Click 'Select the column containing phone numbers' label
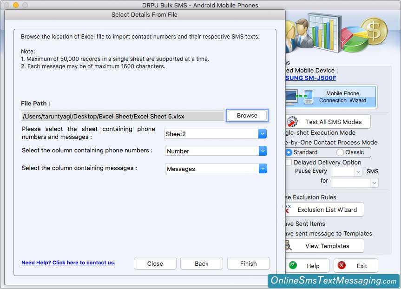Screen dimensions: 401x289 coord(87,150)
